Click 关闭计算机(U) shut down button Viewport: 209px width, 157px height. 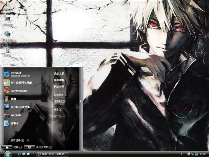38,147
